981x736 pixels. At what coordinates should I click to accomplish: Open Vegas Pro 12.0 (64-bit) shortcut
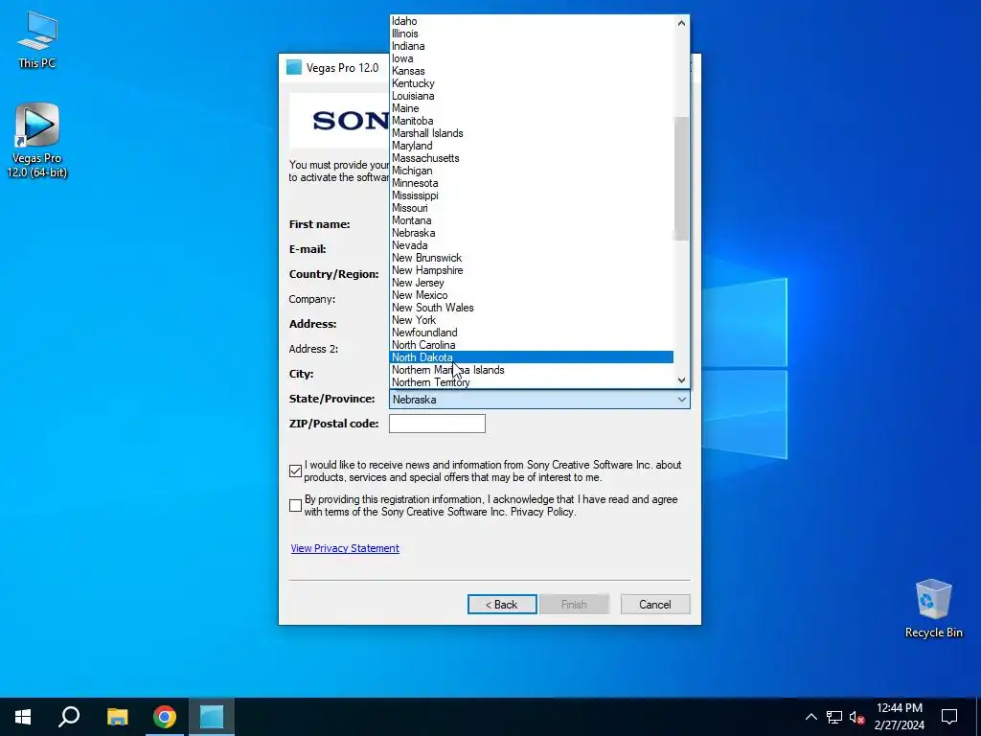tap(37, 141)
